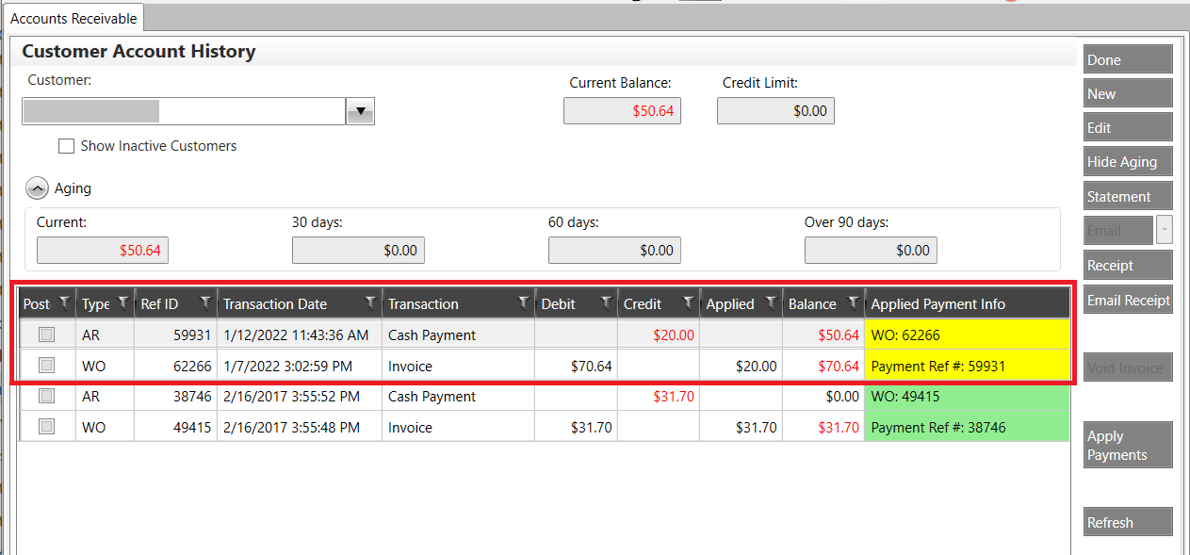Open filter for the Transaction column
Image resolution: width=1190 pixels, height=555 pixels.
(524, 303)
